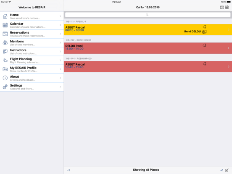This screenshot has width=232, height=174.
Task: Expand Instructors row chevron
Action: click(60, 52)
